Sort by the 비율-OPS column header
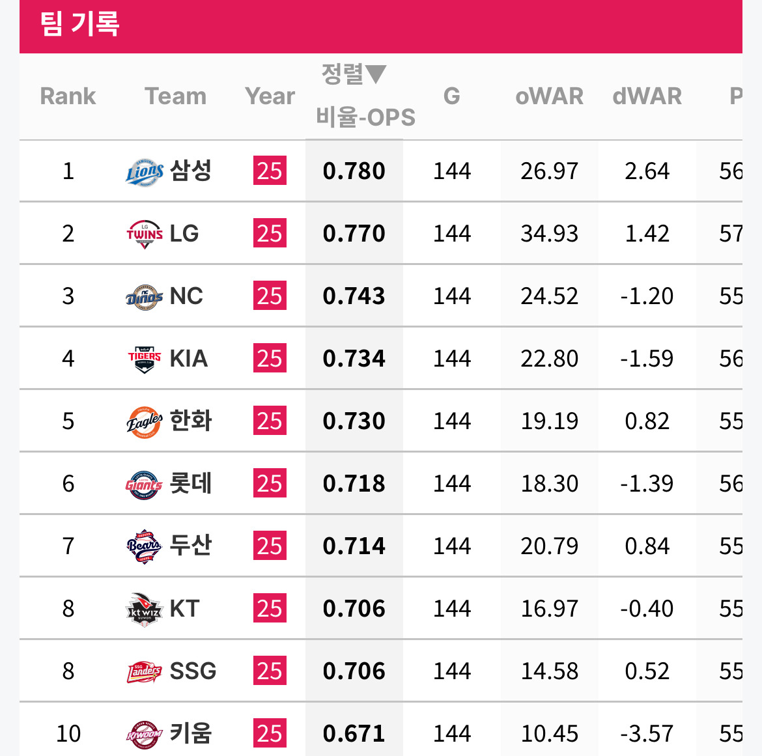This screenshot has height=756, width=762. coord(365,118)
